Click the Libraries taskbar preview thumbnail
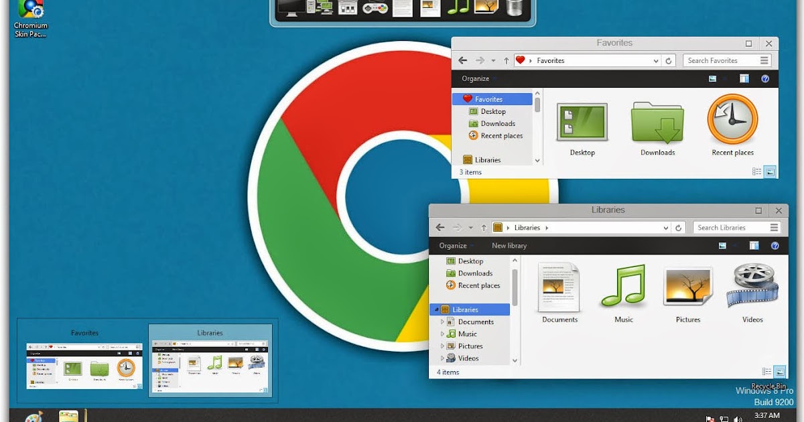The height and width of the screenshot is (422, 804). coord(210,361)
